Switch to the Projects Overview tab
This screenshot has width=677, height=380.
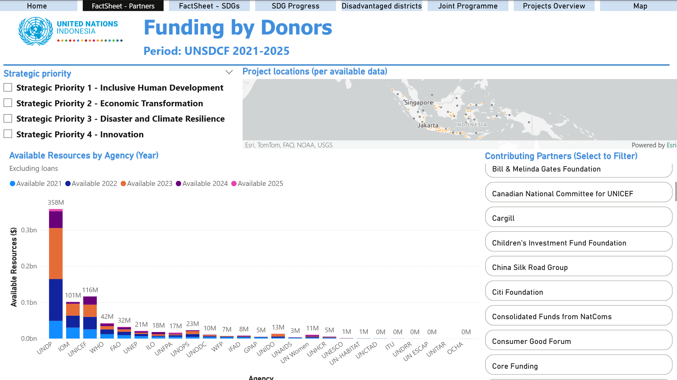(554, 6)
